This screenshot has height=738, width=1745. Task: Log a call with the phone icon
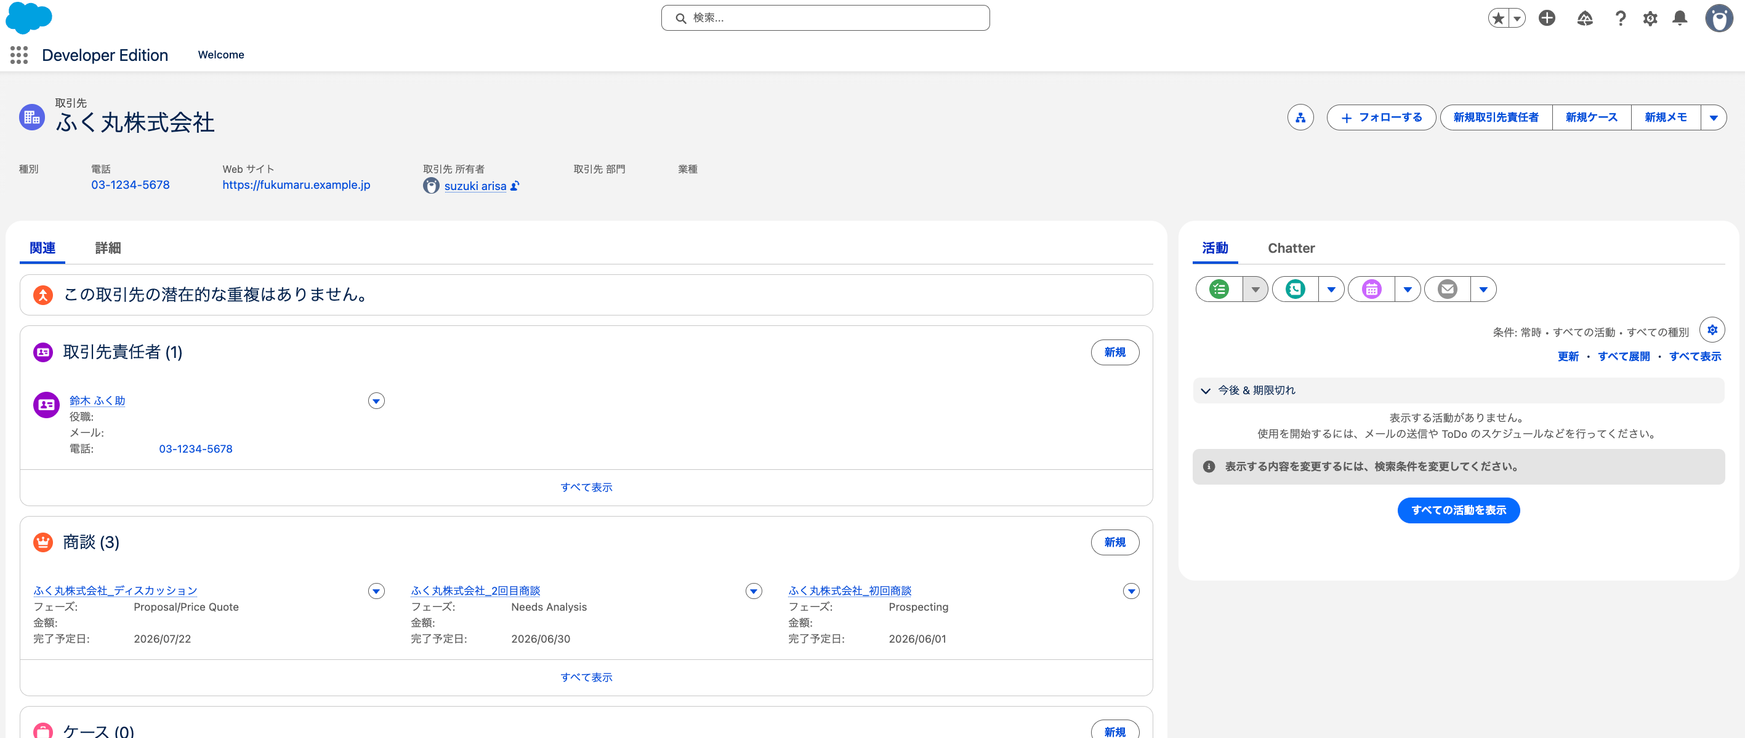[1295, 290]
